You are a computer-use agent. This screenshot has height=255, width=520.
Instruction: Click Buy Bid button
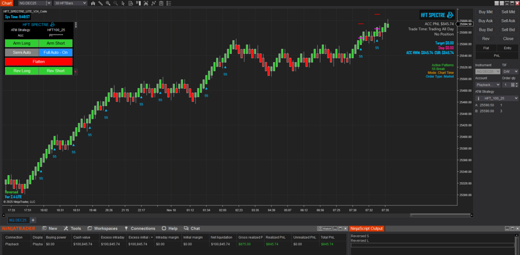point(486,30)
